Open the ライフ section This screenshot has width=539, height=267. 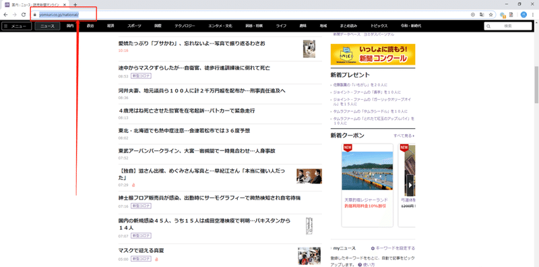click(x=281, y=26)
